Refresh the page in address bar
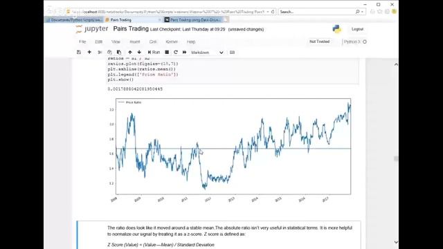 pos(273,12)
